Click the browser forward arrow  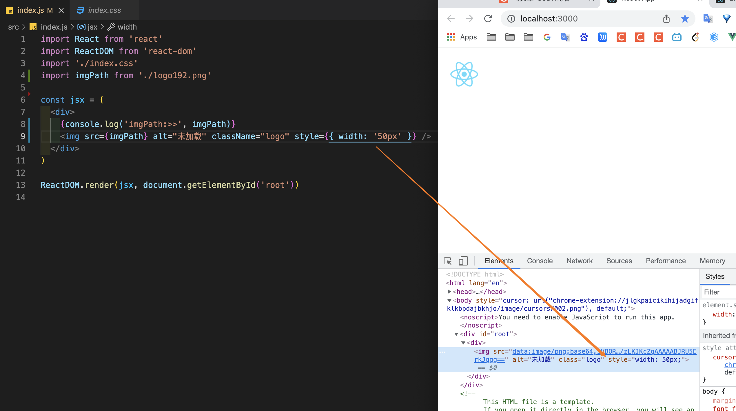coord(469,19)
